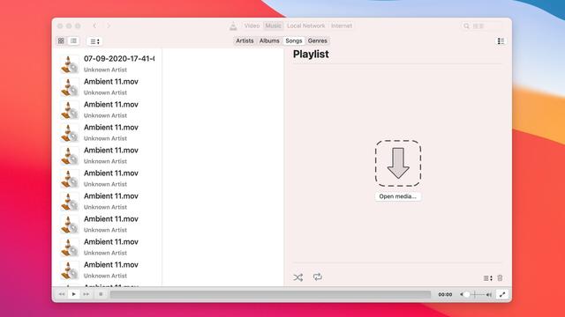Mute audio with the speaker icon
Viewport: 565px width, 317px height.
tap(461, 295)
